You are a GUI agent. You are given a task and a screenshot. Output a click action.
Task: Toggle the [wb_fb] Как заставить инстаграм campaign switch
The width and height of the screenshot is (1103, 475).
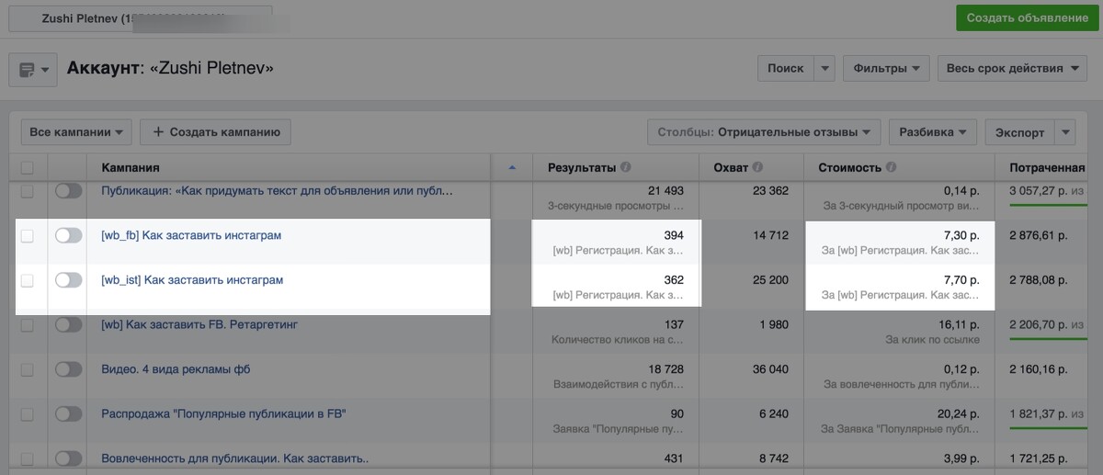[69, 236]
